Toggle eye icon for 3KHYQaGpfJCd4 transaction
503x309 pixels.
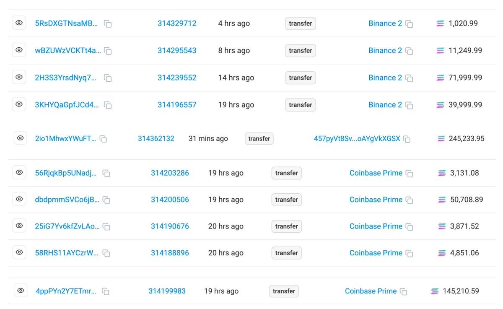coord(19,104)
